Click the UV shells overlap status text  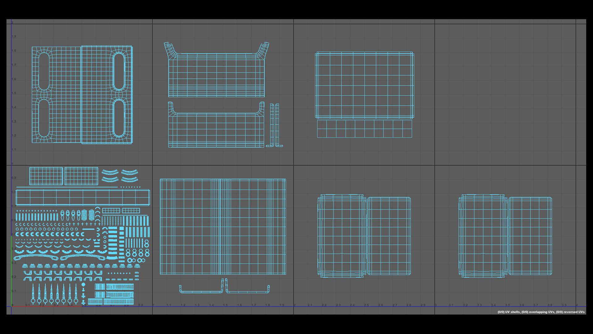point(541,312)
